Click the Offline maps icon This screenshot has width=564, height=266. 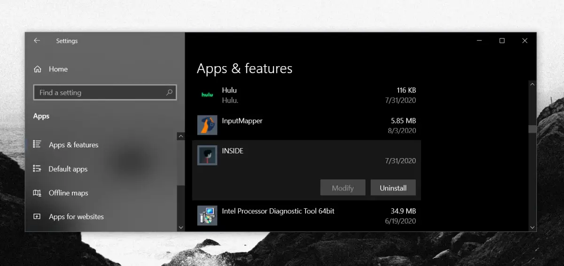click(37, 193)
